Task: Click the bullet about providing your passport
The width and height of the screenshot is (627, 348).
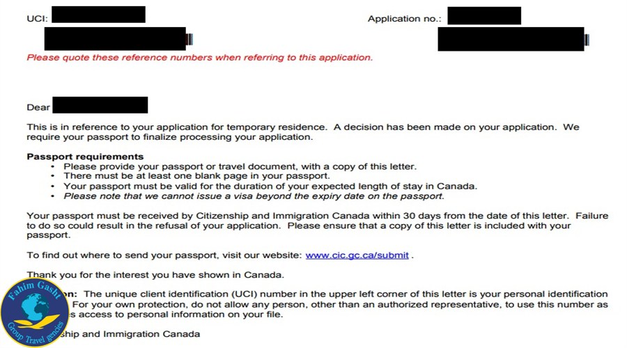Action: click(240, 167)
